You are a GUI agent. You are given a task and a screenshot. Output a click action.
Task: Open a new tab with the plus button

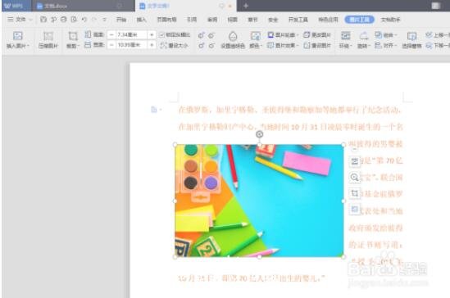(246, 6)
